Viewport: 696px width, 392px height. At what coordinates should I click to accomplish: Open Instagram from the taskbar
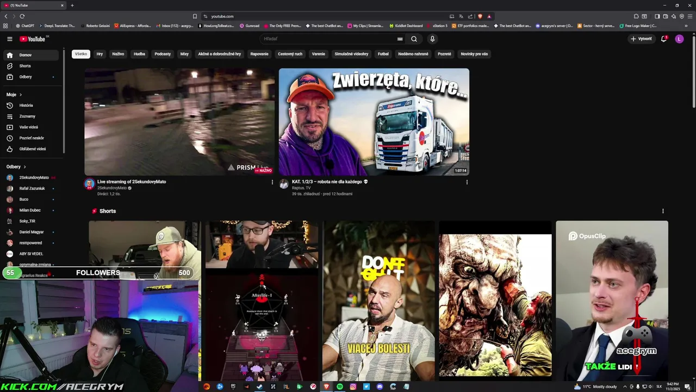tap(353, 387)
